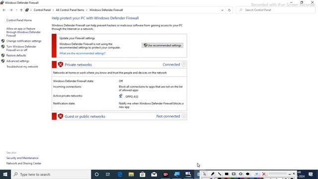The width and height of the screenshot is (318, 179).
Task: Refresh the Windows Defender Firewall page
Action: 230,10
